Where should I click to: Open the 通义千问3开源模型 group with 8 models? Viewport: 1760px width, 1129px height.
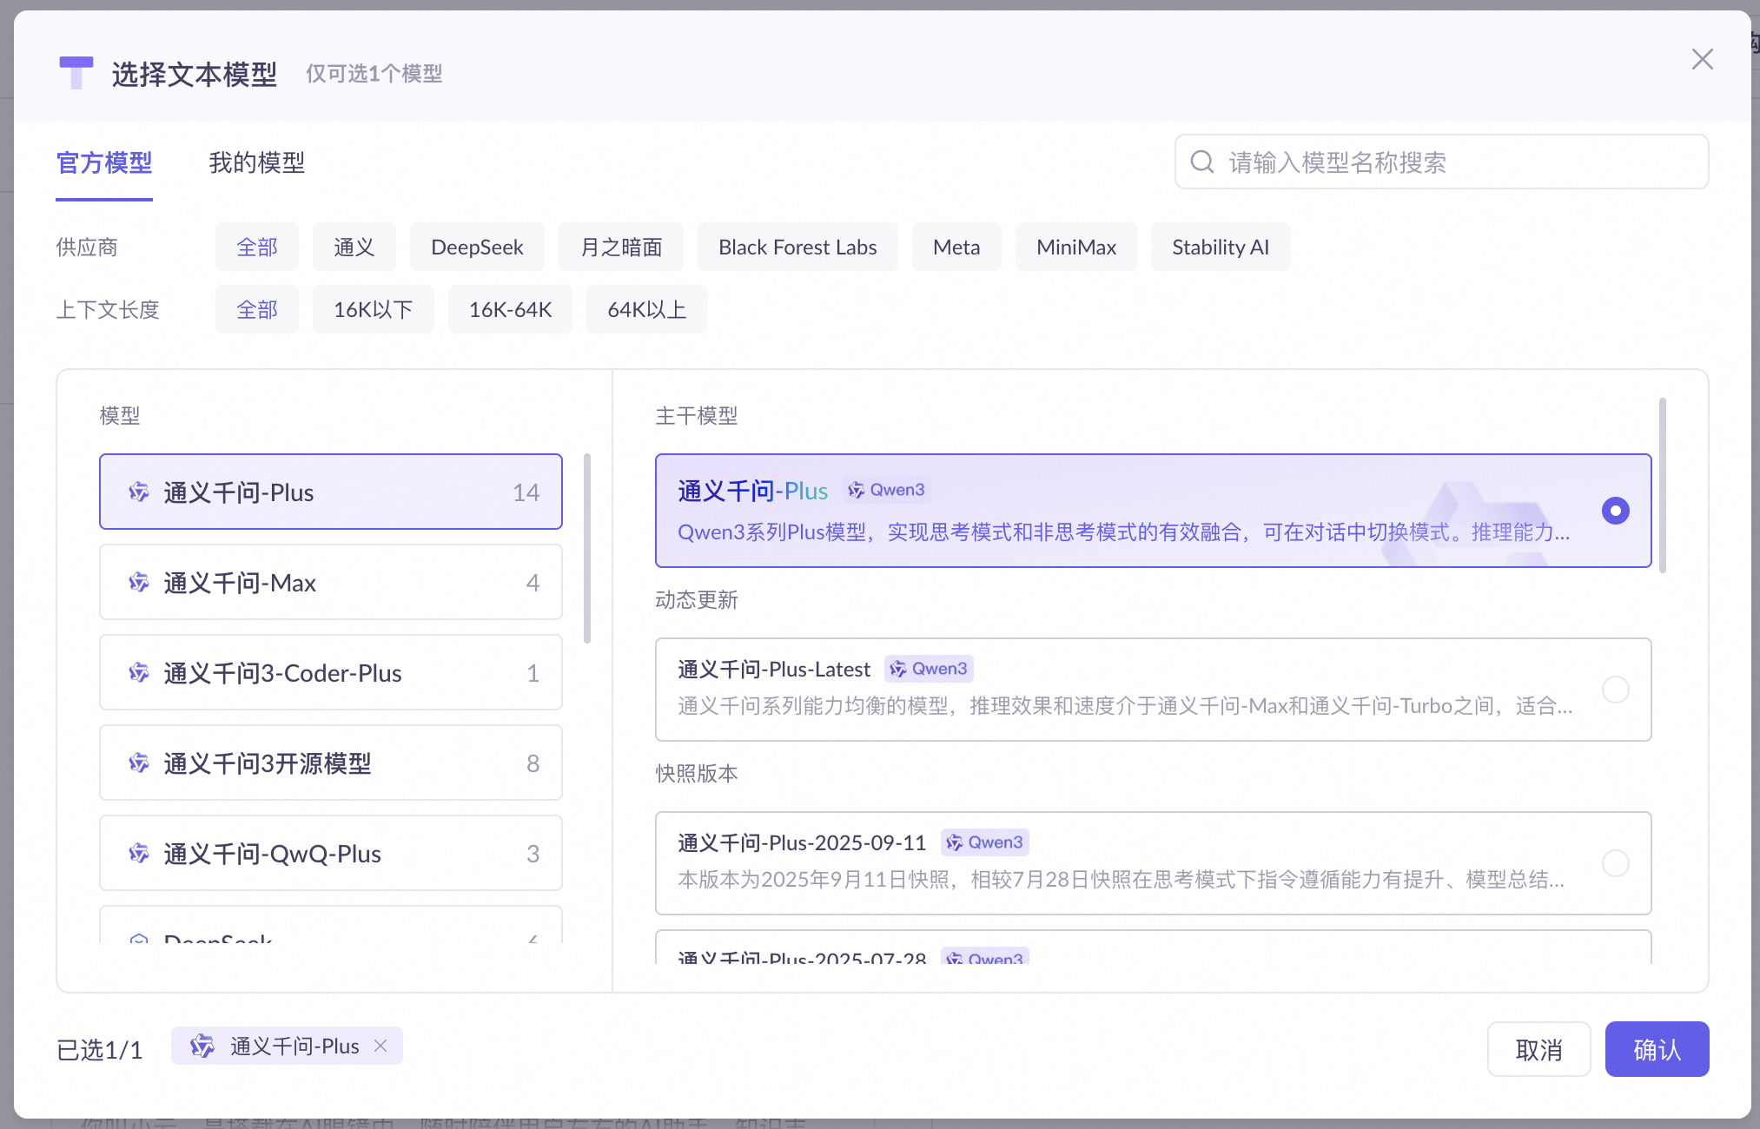(x=330, y=763)
